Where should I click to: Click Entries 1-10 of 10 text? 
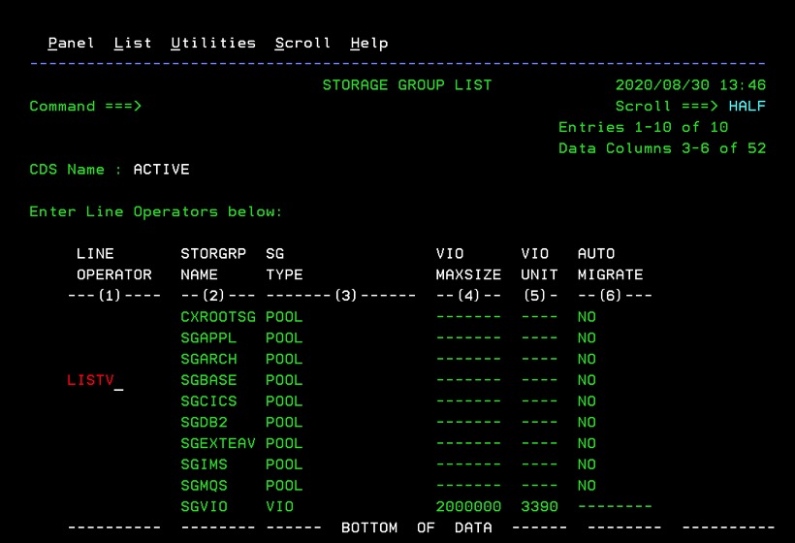(x=644, y=127)
